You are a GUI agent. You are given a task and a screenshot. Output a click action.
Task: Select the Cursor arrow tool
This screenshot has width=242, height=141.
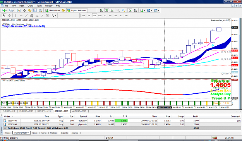click(4, 15)
